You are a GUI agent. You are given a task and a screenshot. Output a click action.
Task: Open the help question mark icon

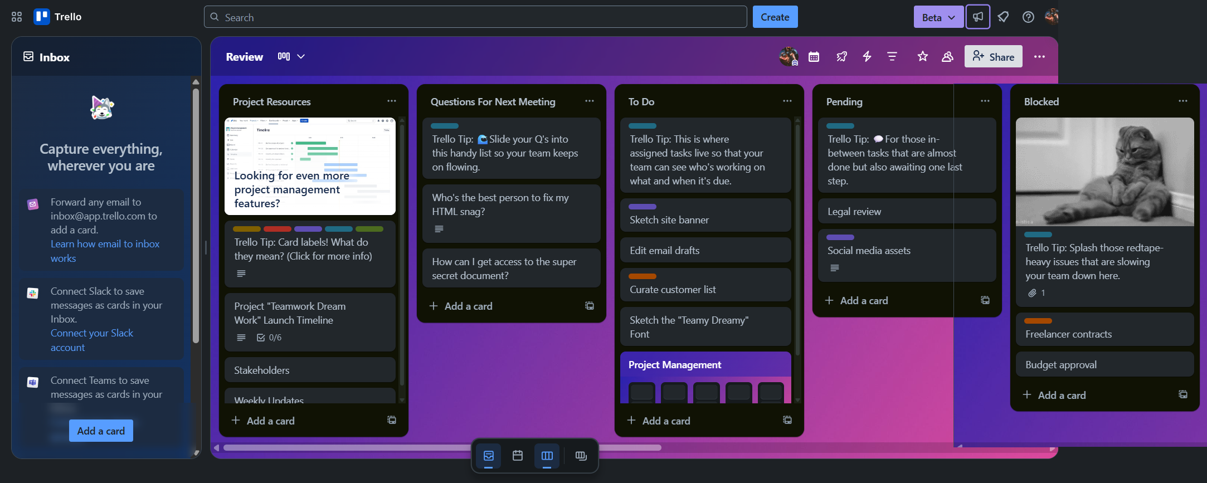1028,17
